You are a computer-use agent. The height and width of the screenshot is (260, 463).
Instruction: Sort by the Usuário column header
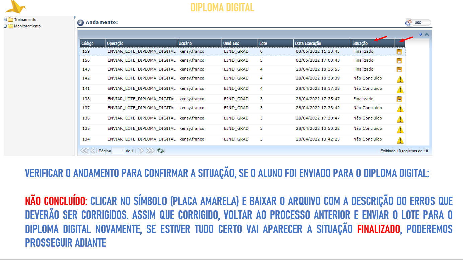click(x=200, y=43)
